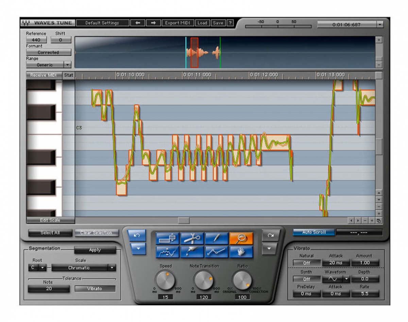Open the Waveform sine dropdown
The width and height of the screenshot is (408, 322).
tap(336, 279)
